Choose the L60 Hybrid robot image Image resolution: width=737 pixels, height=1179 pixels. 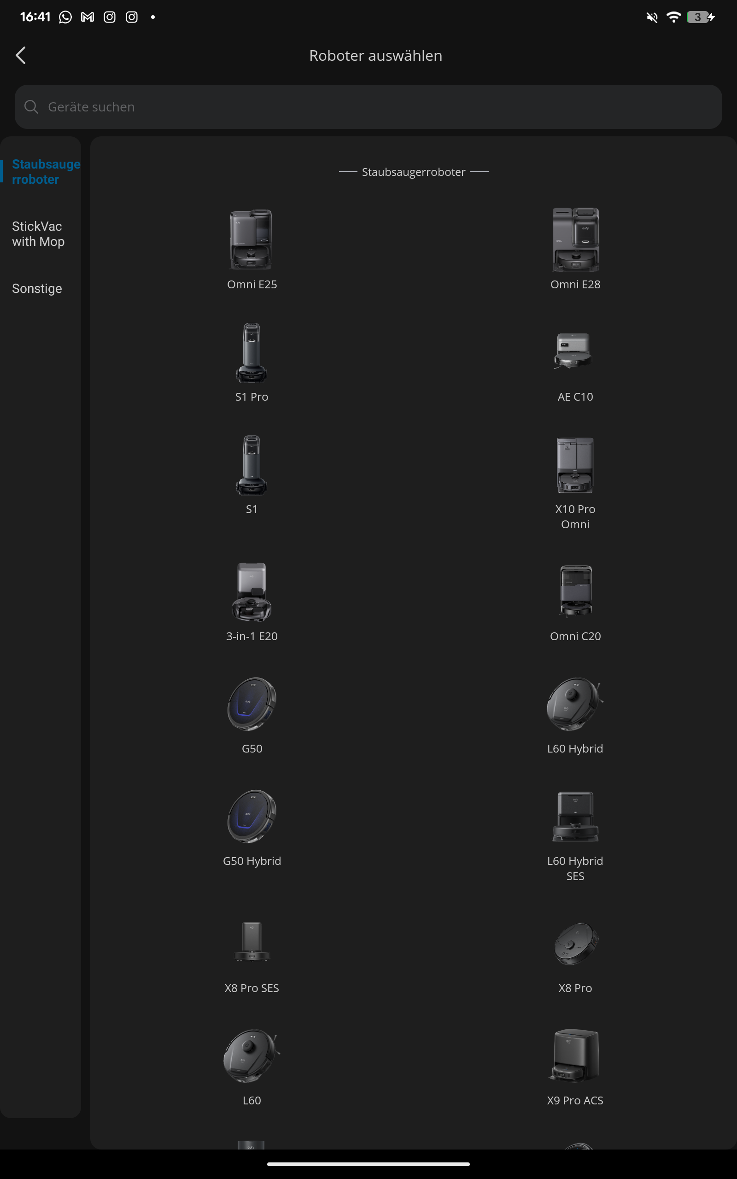[x=575, y=704]
